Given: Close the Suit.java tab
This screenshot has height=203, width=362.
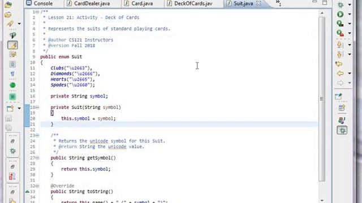Looking at the screenshot, I should (258, 3).
